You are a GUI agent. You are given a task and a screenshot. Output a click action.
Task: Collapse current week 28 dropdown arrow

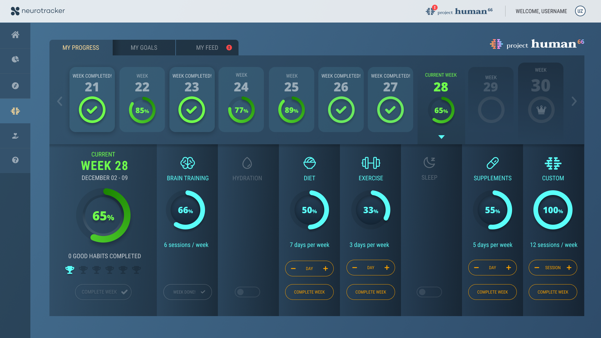pyautogui.click(x=441, y=137)
